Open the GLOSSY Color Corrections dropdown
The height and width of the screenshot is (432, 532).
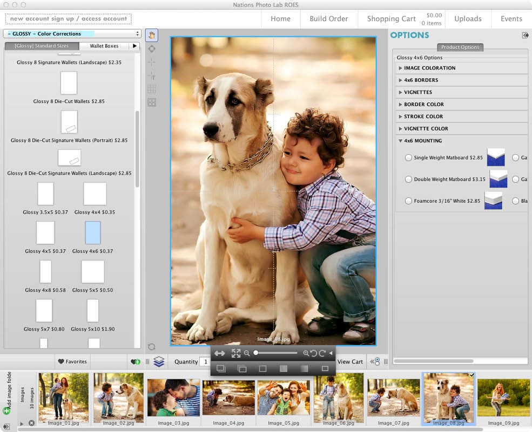pyautogui.click(x=72, y=34)
